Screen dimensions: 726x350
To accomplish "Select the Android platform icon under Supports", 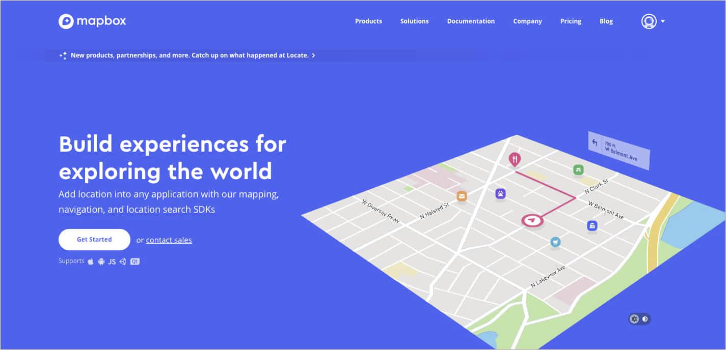I will tap(101, 261).
